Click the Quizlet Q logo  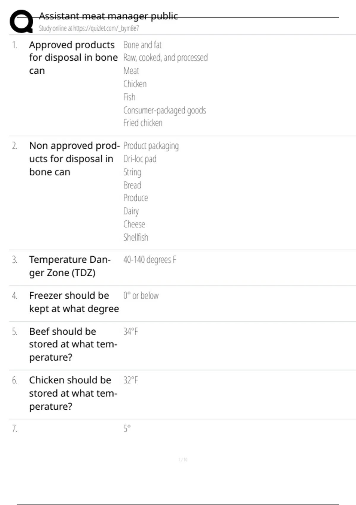pyautogui.click(x=21, y=21)
